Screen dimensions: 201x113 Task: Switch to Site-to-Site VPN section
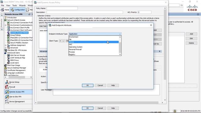[x=18, y=97]
